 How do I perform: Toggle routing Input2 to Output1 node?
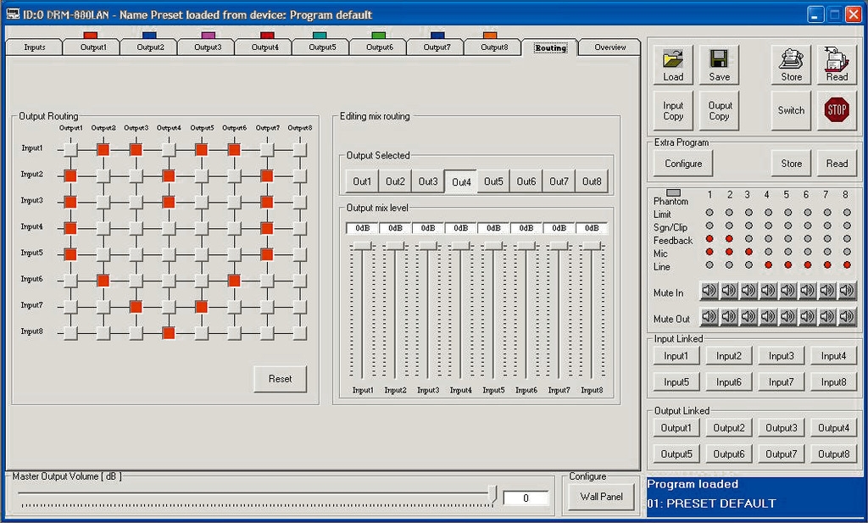[x=70, y=176]
